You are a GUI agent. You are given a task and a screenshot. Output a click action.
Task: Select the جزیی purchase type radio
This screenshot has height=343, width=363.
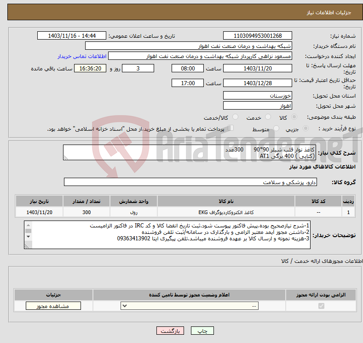[305, 128]
